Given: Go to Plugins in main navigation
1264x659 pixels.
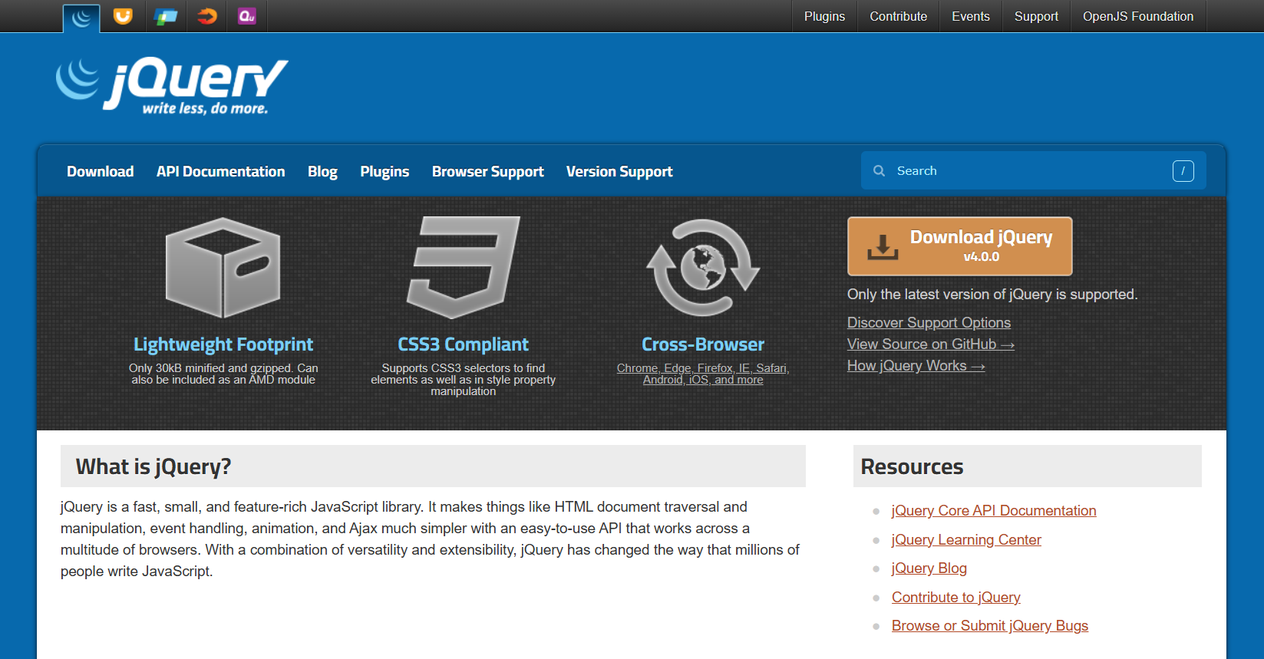Looking at the screenshot, I should click(384, 172).
